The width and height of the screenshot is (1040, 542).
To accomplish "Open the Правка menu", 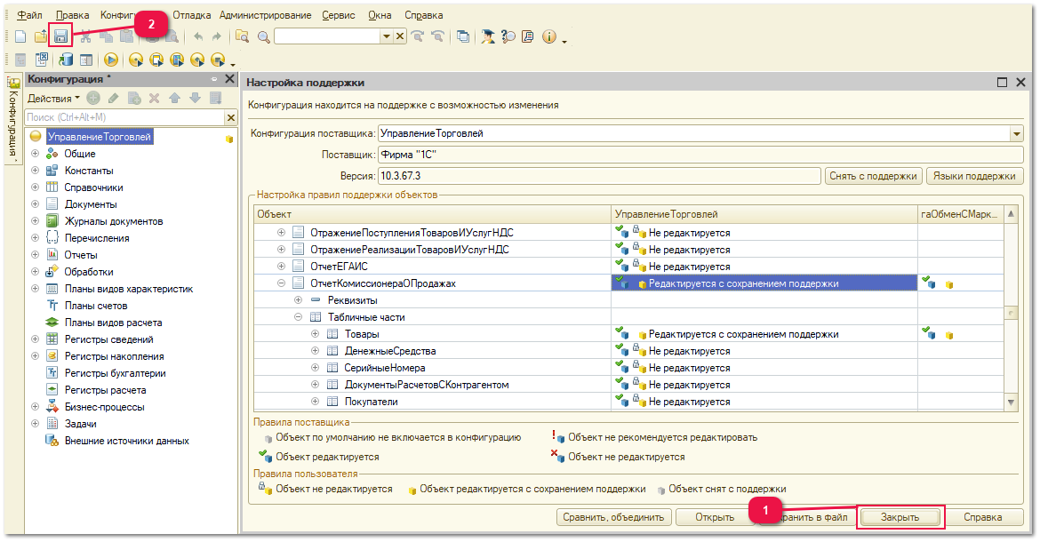I will (72, 14).
